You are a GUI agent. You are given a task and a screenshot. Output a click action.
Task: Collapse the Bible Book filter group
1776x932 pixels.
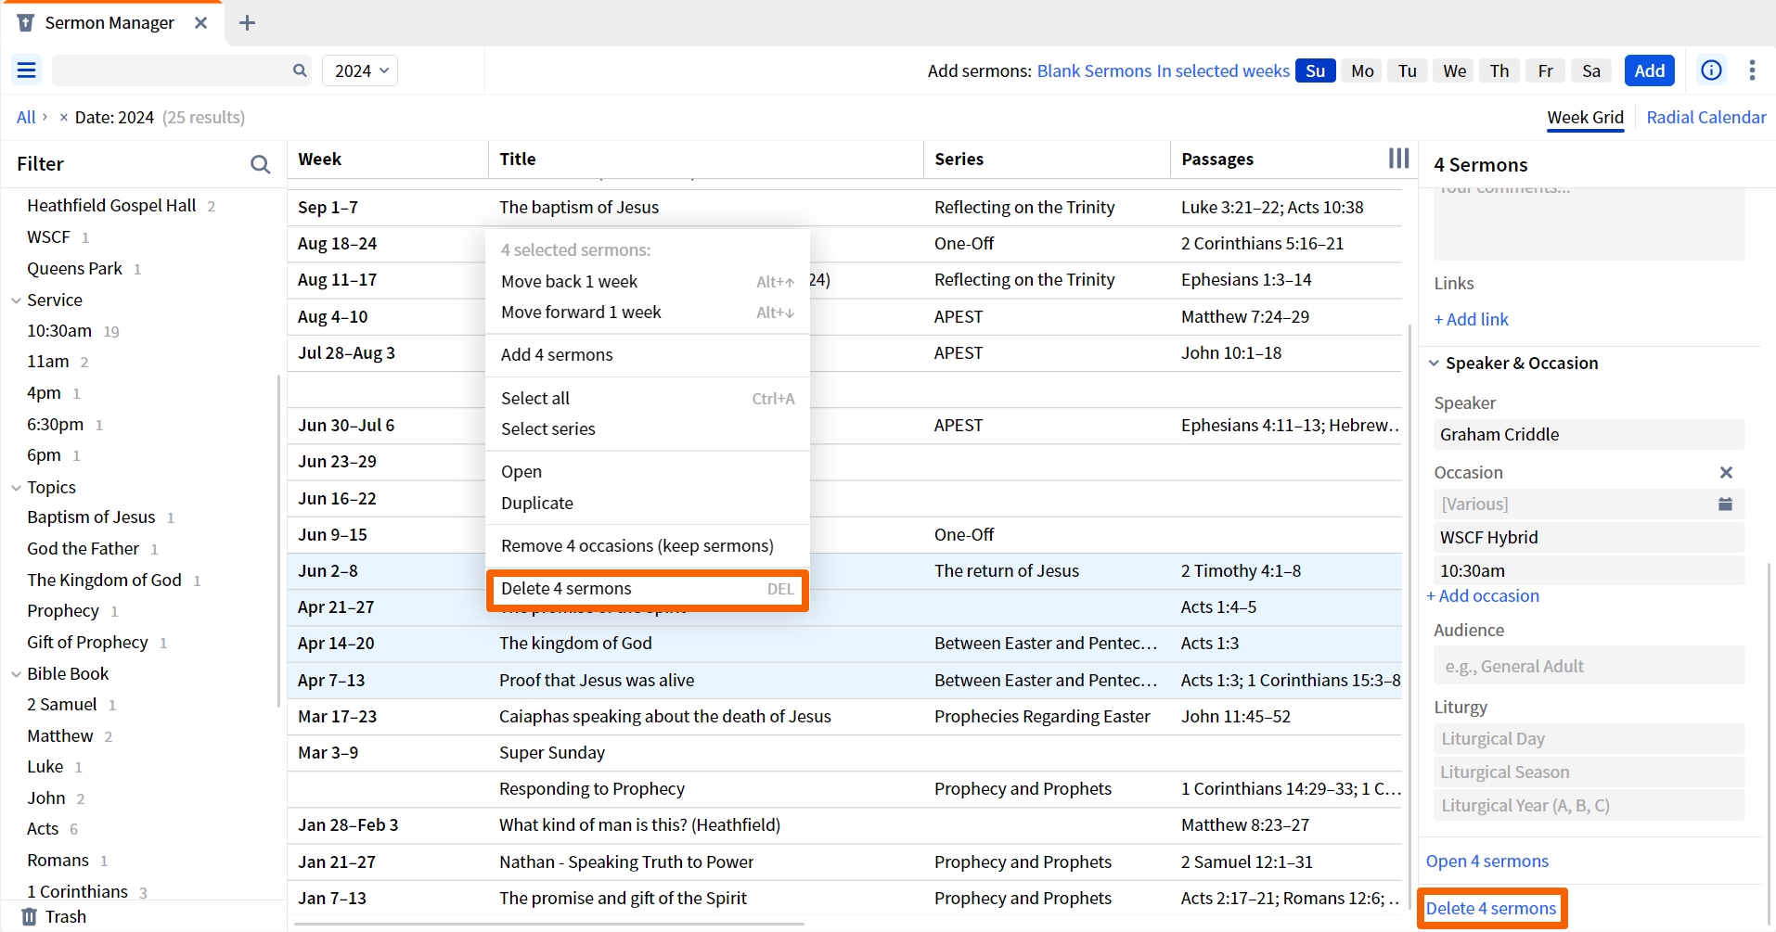click(16, 674)
